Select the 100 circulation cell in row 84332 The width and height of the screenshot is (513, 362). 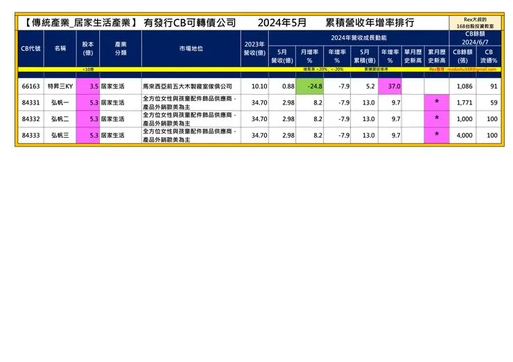point(489,119)
